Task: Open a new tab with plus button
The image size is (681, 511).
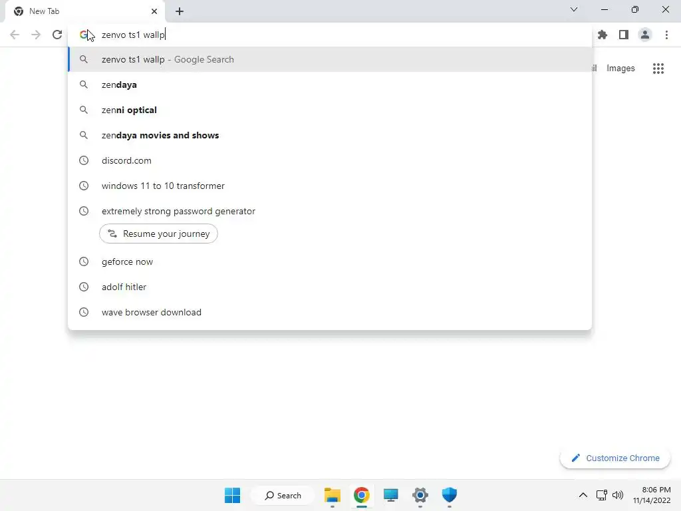Action: click(180, 11)
